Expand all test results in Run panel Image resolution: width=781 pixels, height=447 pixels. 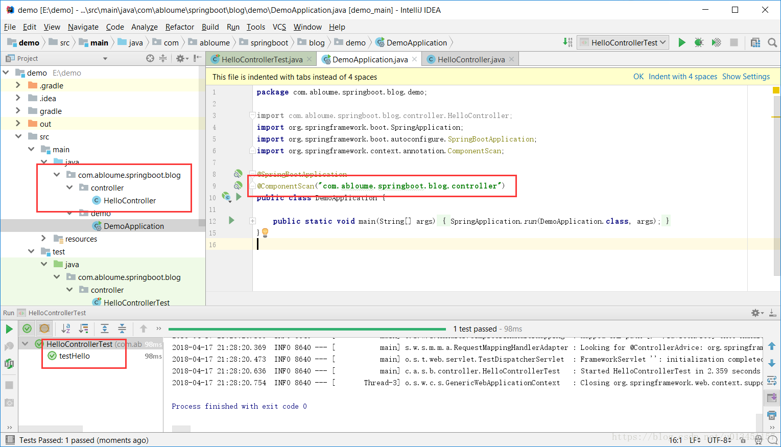point(105,328)
